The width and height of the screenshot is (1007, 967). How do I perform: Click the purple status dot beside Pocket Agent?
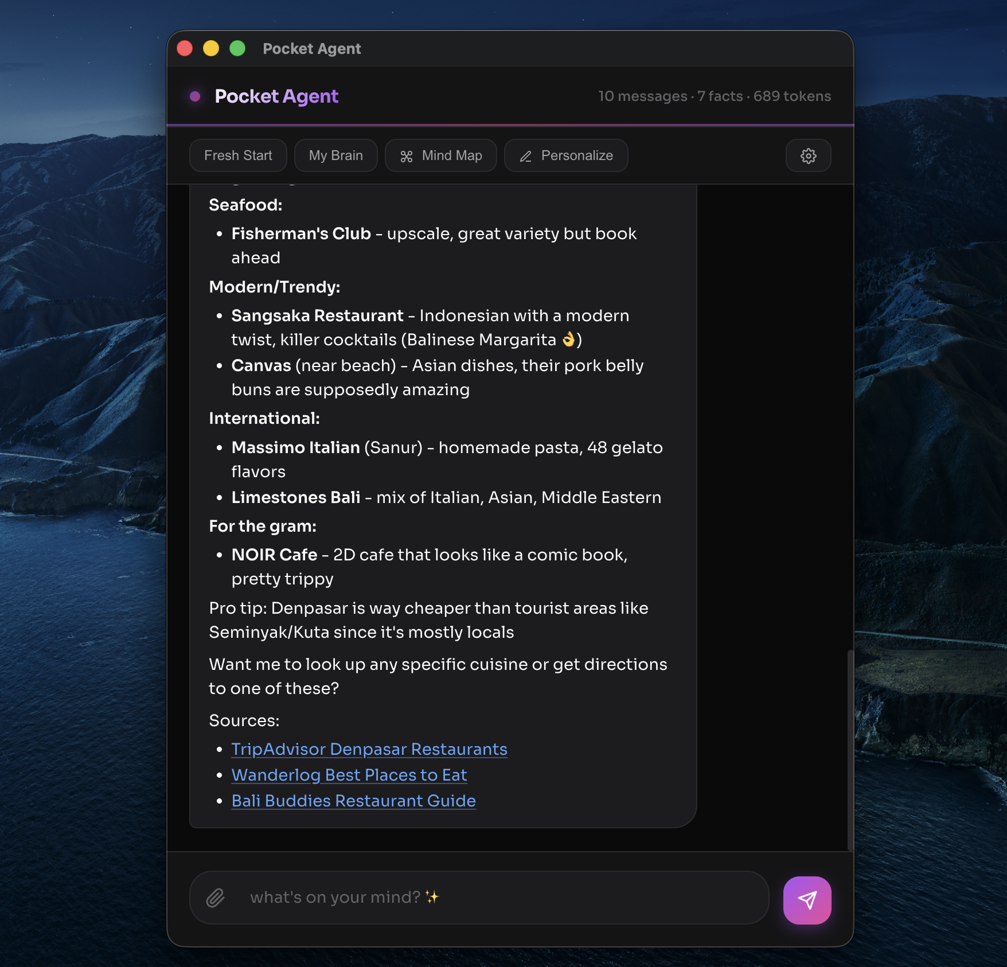pos(195,96)
